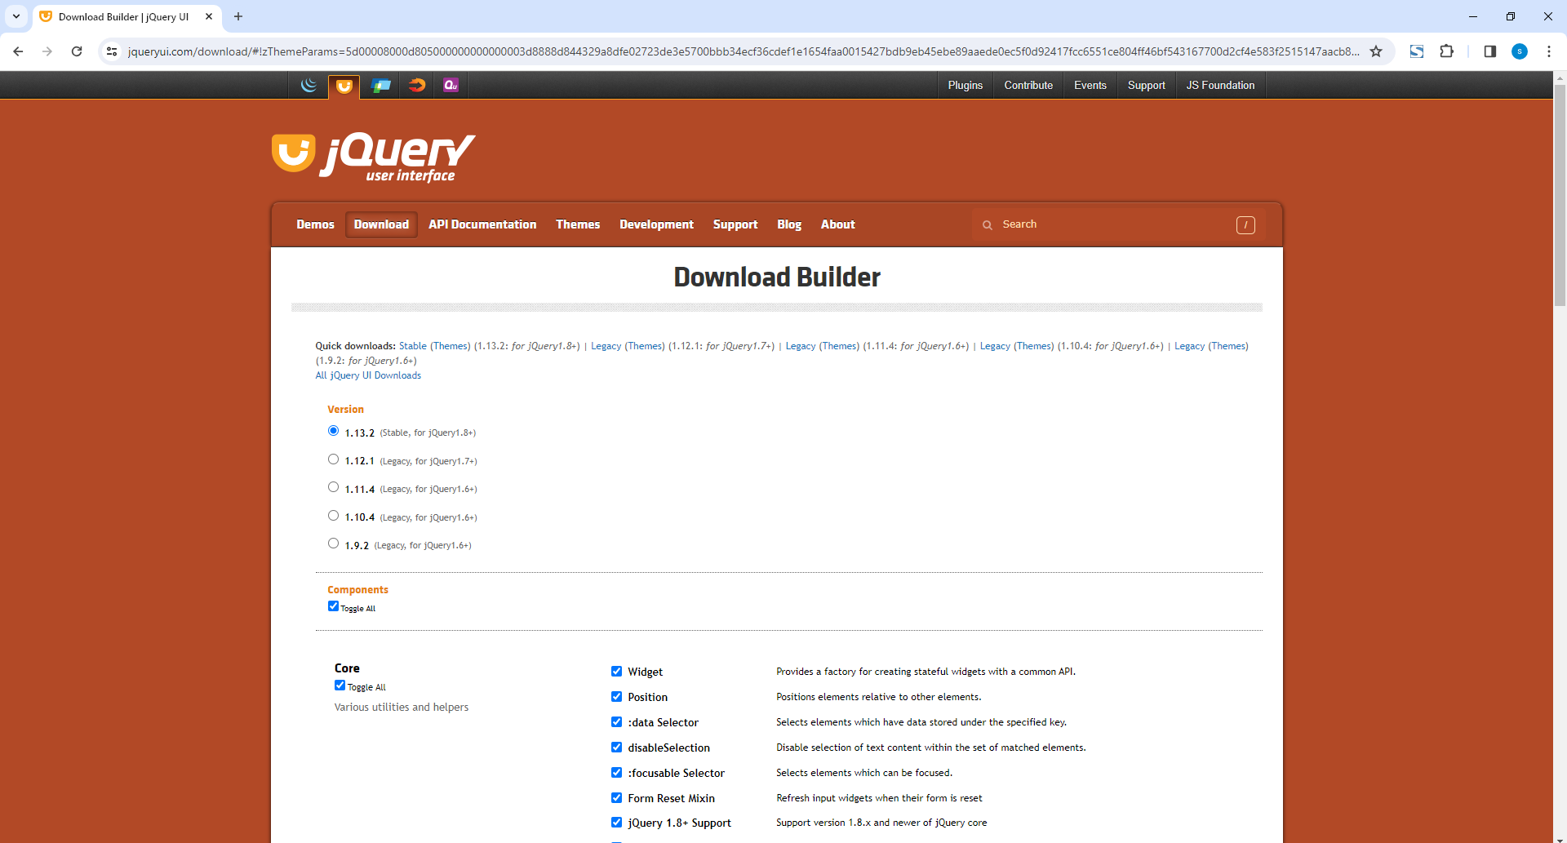Click the All jQuery UI Downloads link

(368, 375)
